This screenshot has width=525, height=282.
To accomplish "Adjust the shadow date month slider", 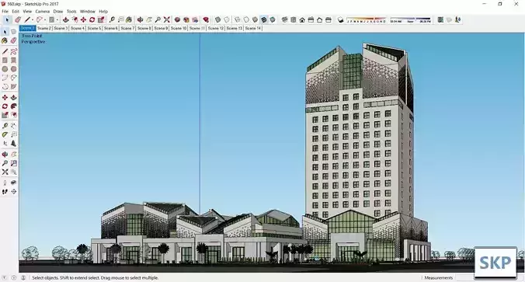I will tap(367, 20).
